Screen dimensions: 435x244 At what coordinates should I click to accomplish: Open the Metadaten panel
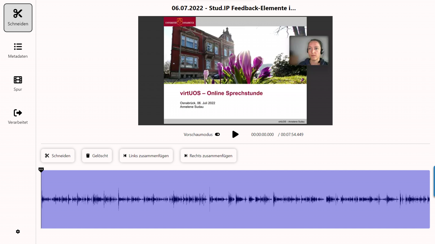18,51
